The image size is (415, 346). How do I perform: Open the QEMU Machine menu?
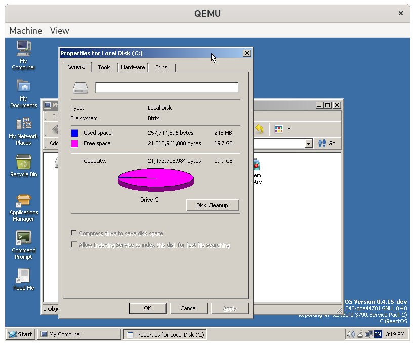point(25,31)
